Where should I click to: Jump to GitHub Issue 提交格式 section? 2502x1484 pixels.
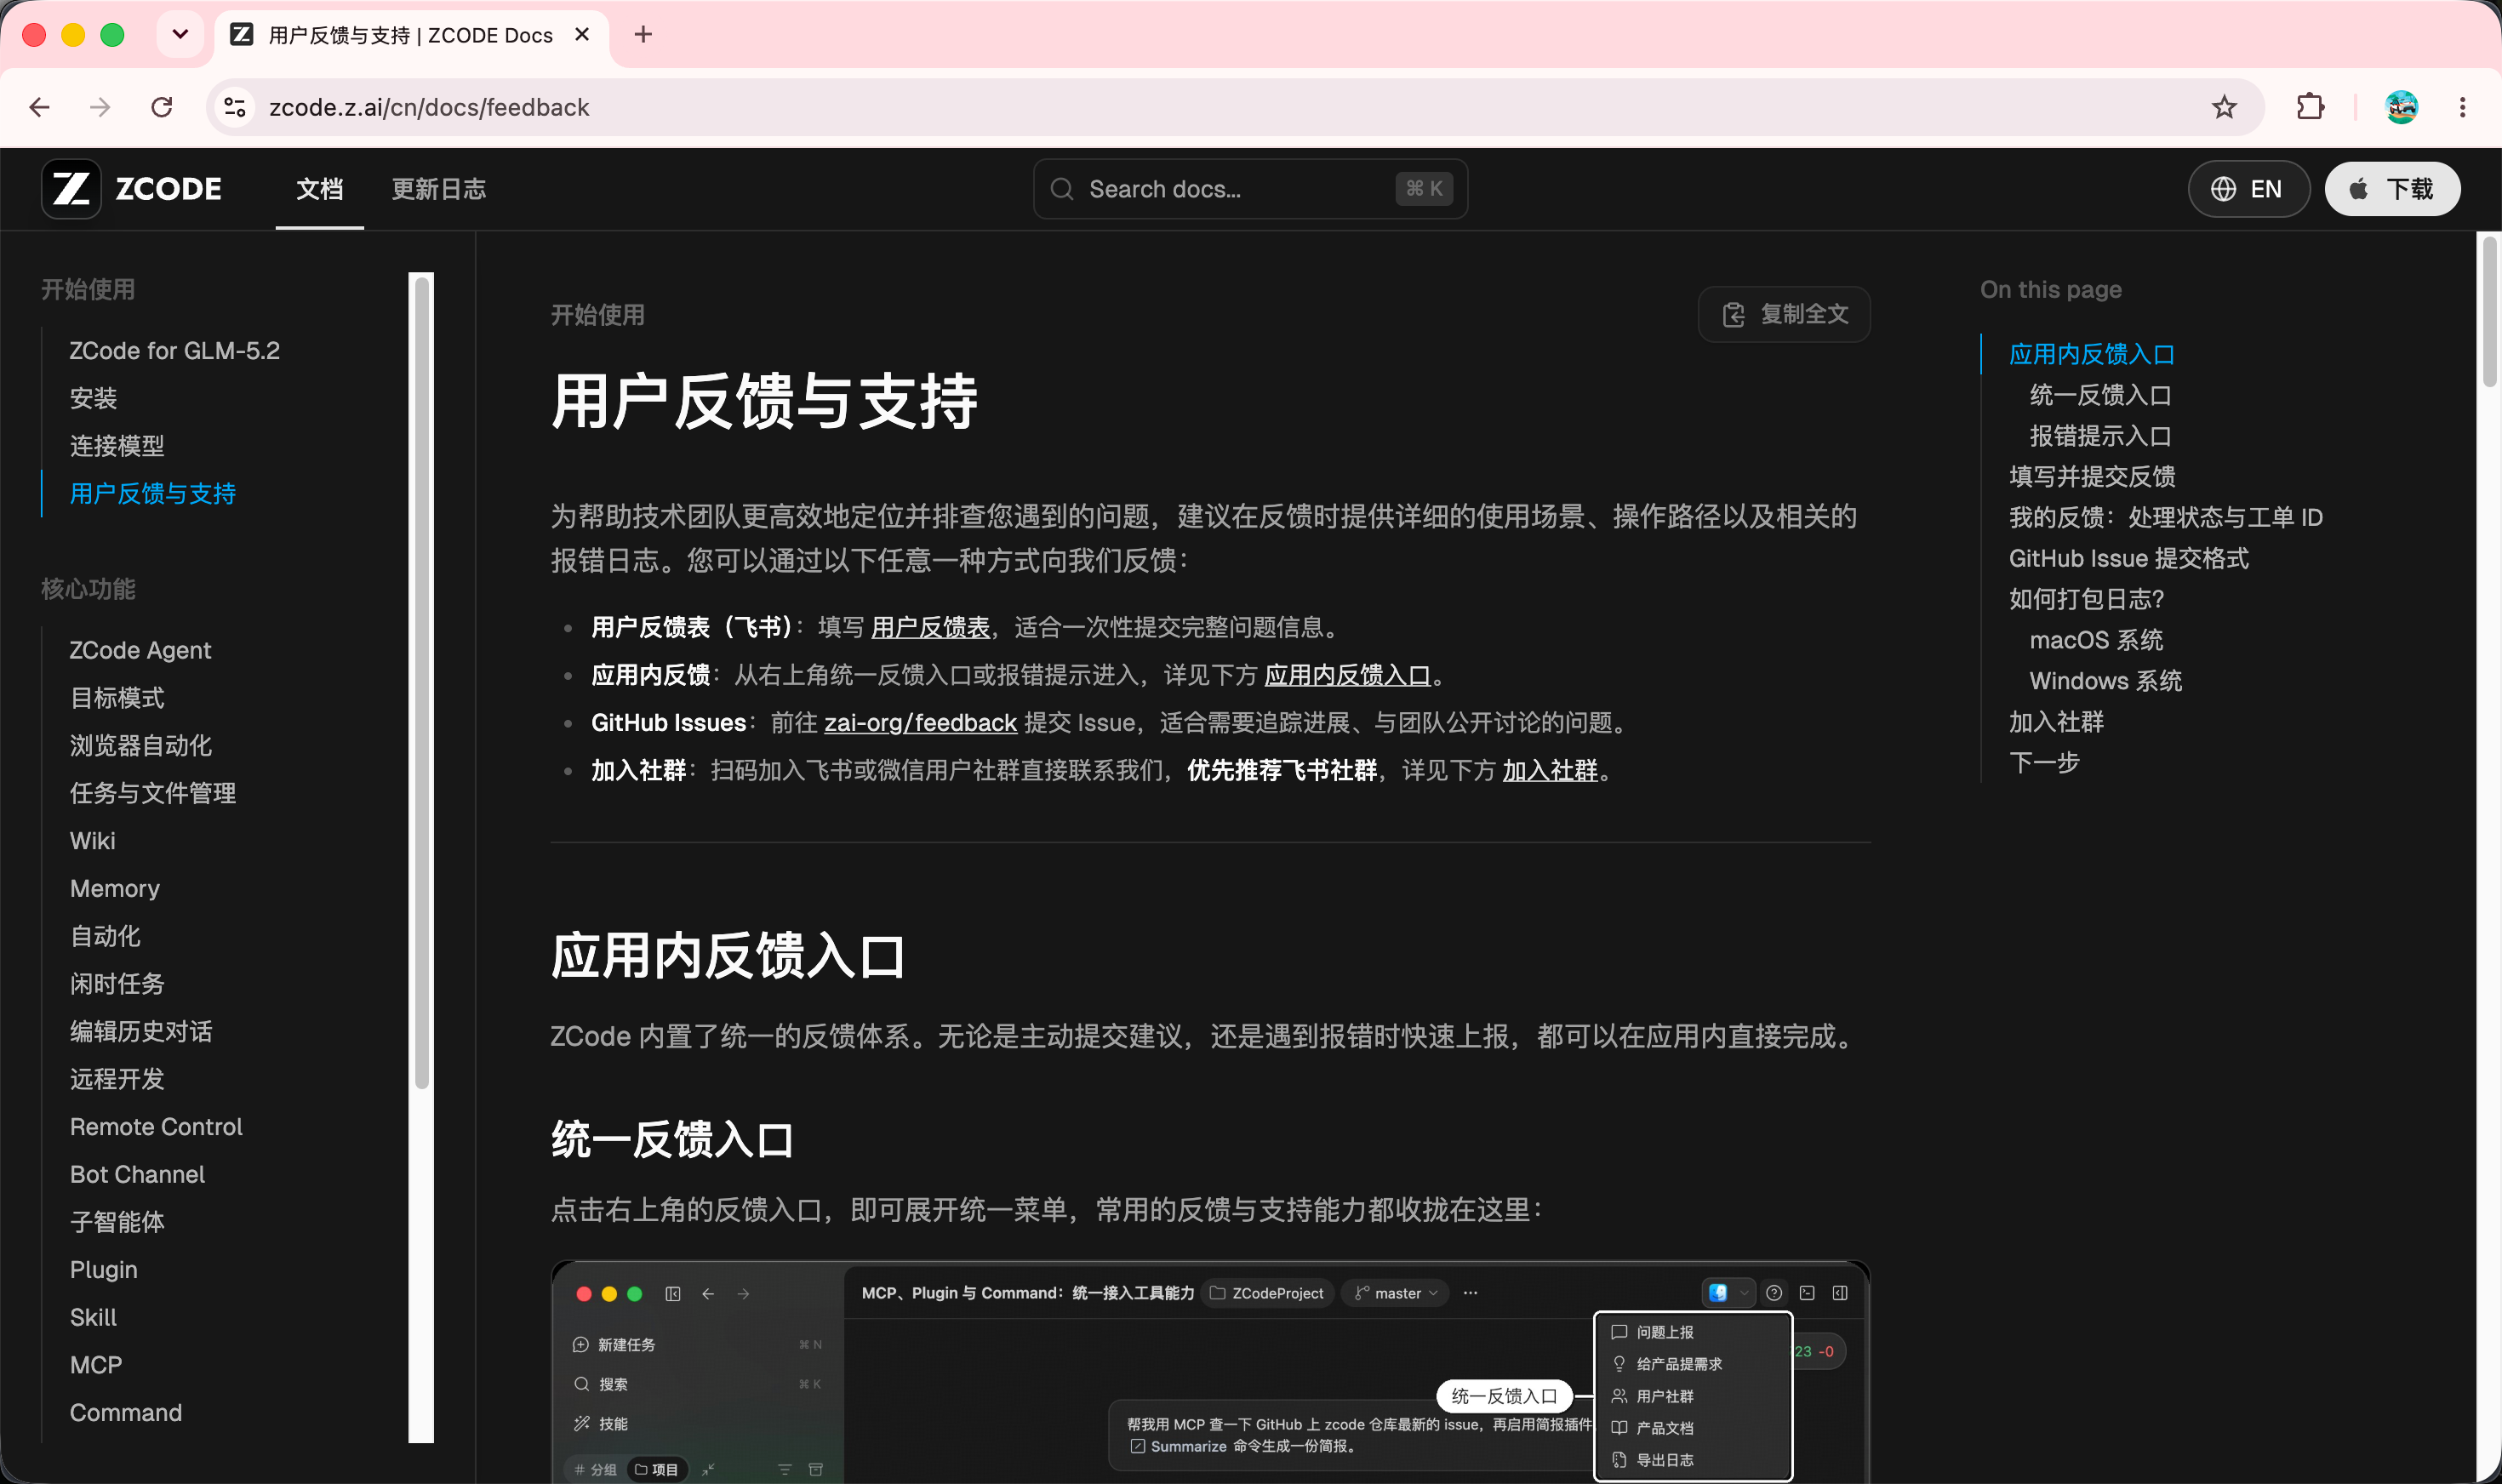2129,559
